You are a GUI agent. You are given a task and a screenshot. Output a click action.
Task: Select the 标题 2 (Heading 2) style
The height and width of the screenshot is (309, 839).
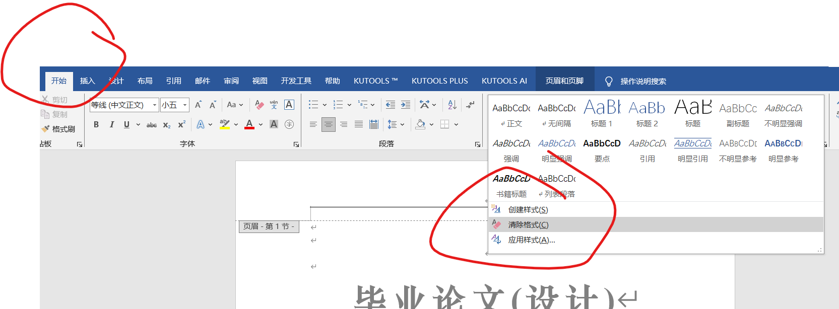click(647, 114)
